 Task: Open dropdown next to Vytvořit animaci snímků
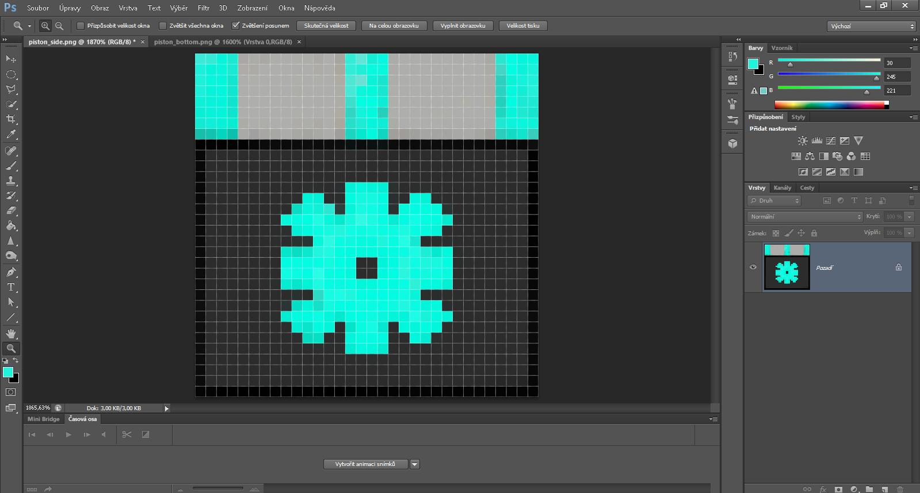point(415,464)
